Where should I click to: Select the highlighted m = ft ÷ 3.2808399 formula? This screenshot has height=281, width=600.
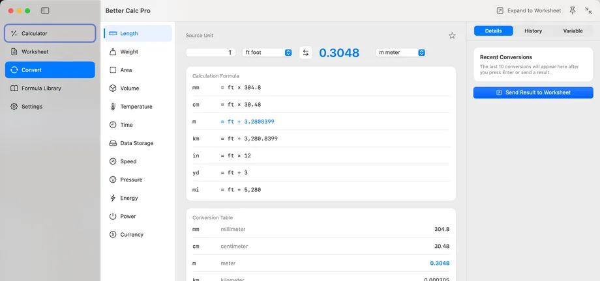coord(321,122)
